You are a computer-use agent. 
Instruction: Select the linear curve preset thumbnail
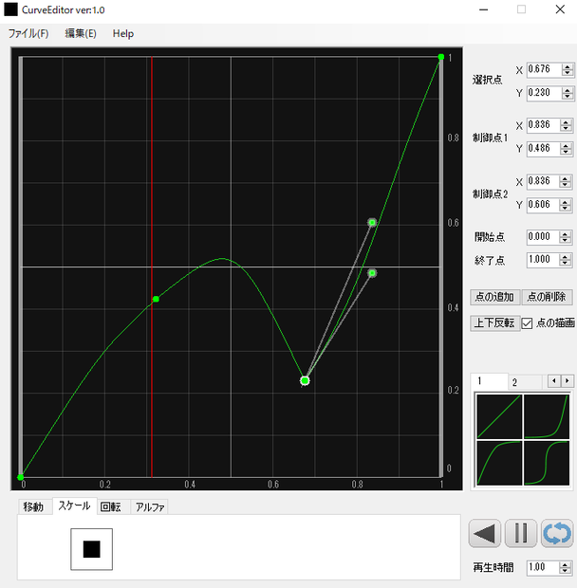tap(499, 416)
